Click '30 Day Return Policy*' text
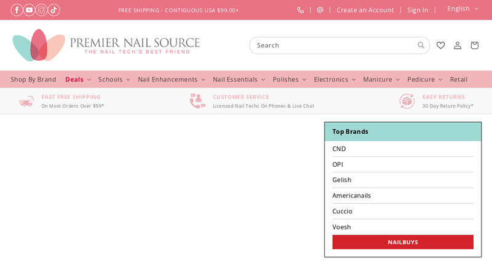This screenshot has height=276, width=492. [448, 106]
